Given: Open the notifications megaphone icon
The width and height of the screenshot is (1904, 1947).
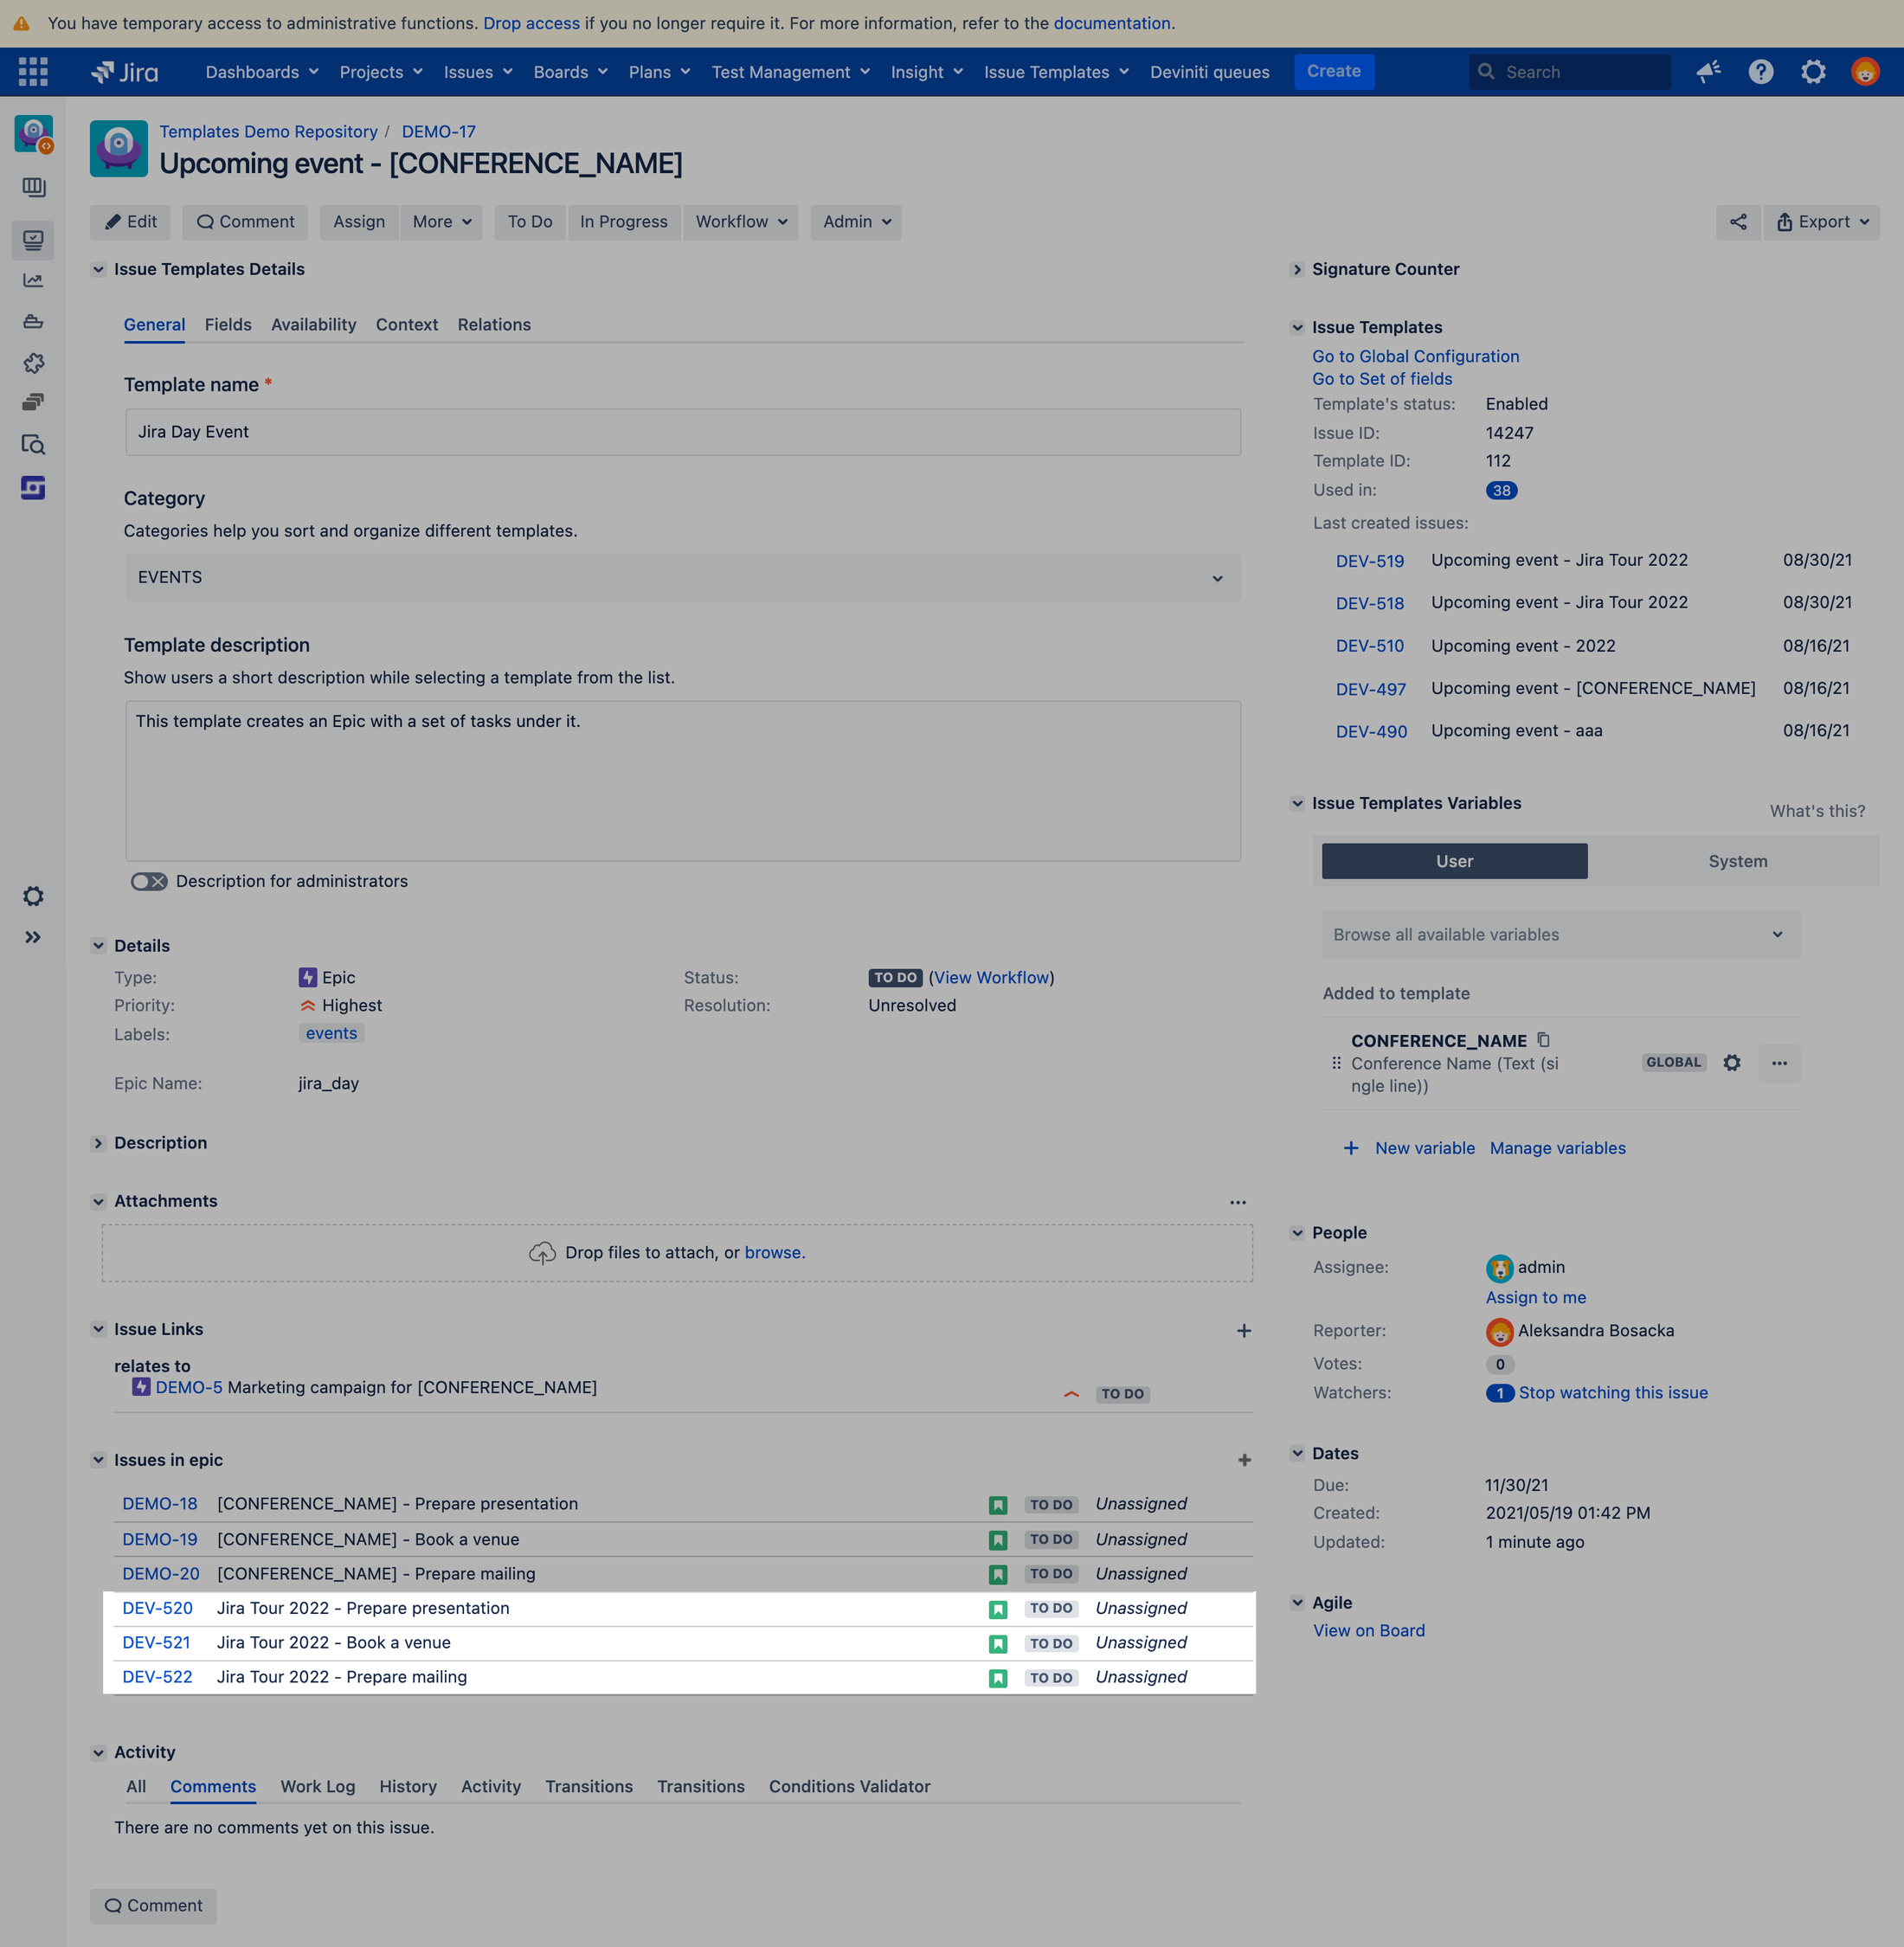Looking at the screenshot, I should click(1708, 72).
